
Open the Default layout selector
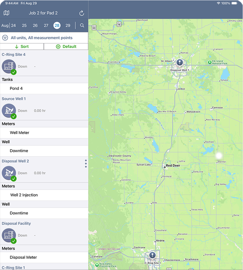click(x=66, y=46)
